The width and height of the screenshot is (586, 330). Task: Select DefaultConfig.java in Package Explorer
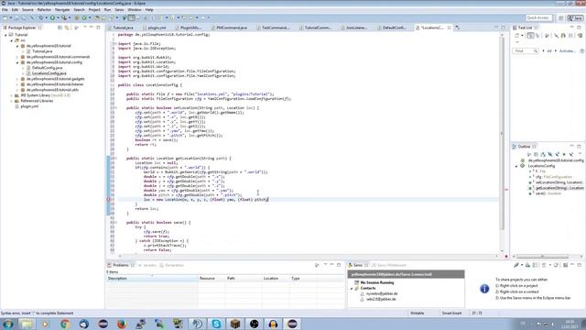[47, 68]
